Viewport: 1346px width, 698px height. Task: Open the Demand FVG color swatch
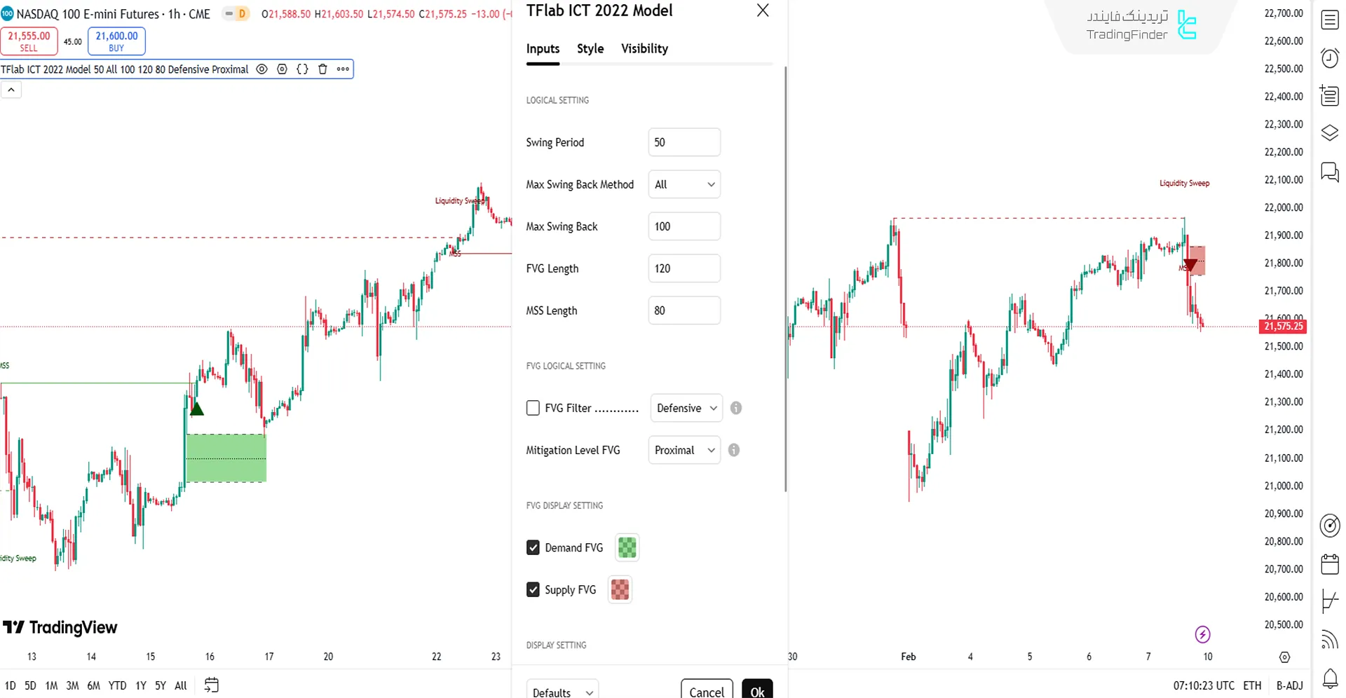tap(627, 547)
